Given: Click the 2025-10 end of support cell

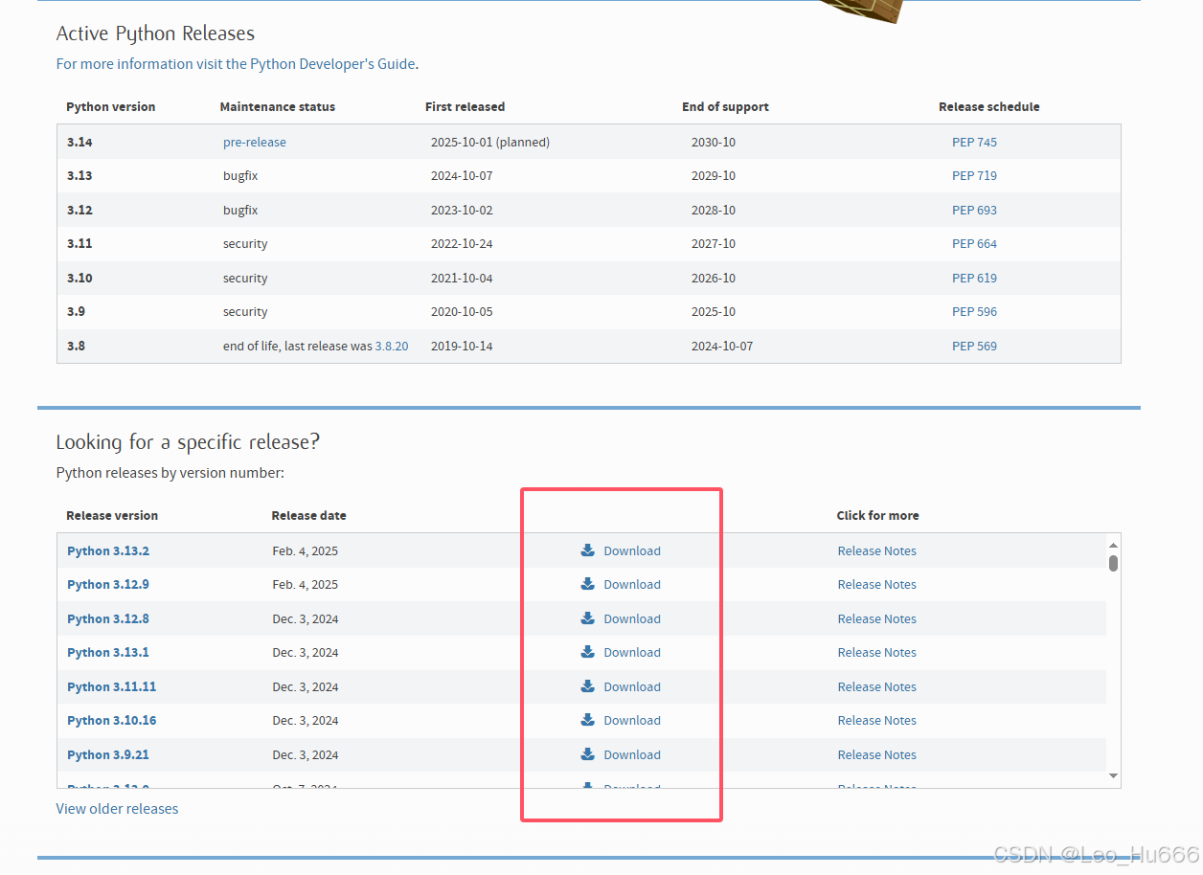Looking at the screenshot, I should pos(714,311).
